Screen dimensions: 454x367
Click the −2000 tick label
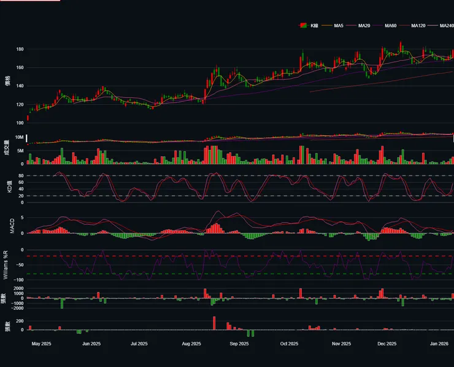tap(18, 308)
